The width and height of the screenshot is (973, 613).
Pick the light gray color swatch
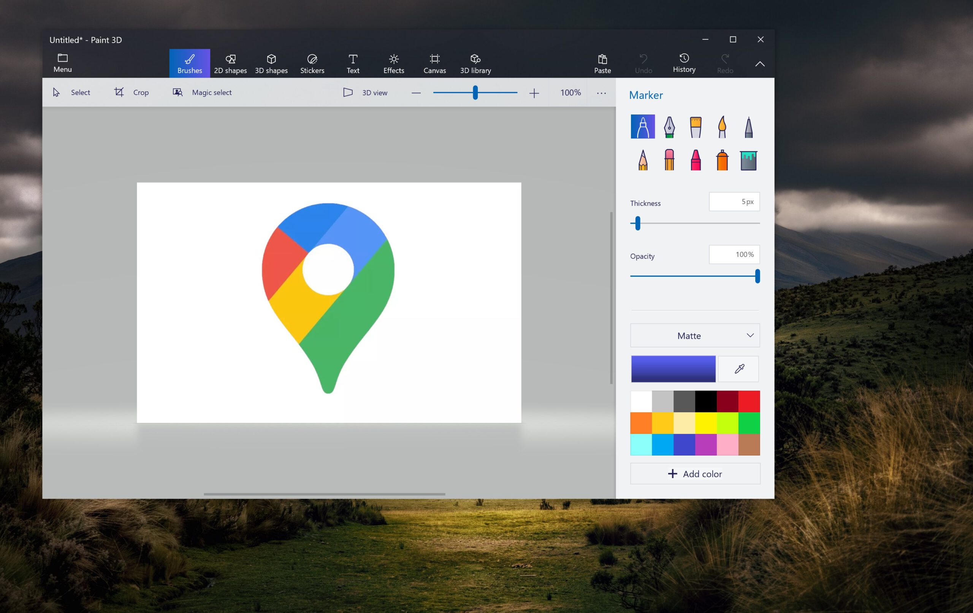(x=663, y=401)
